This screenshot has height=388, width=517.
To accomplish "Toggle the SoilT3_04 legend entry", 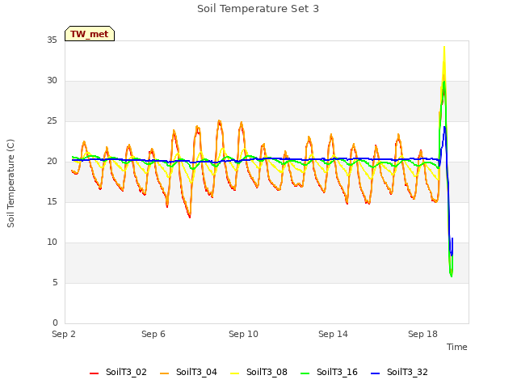I will 188,372.
